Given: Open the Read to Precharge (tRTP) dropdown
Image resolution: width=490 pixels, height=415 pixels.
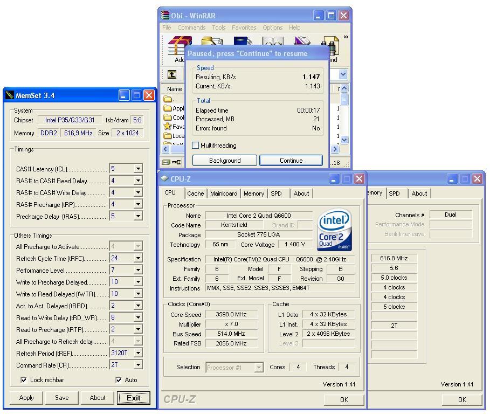Looking at the screenshot, I should 138,329.
